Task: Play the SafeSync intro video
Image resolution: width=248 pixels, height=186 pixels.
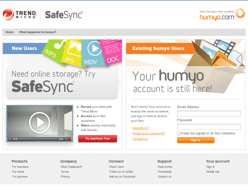Action: point(40,123)
